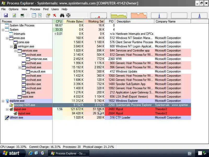Viewport: 209px width, 157px height.
Task: Select the wmiprvse.exe process row
Action: point(95,59)
